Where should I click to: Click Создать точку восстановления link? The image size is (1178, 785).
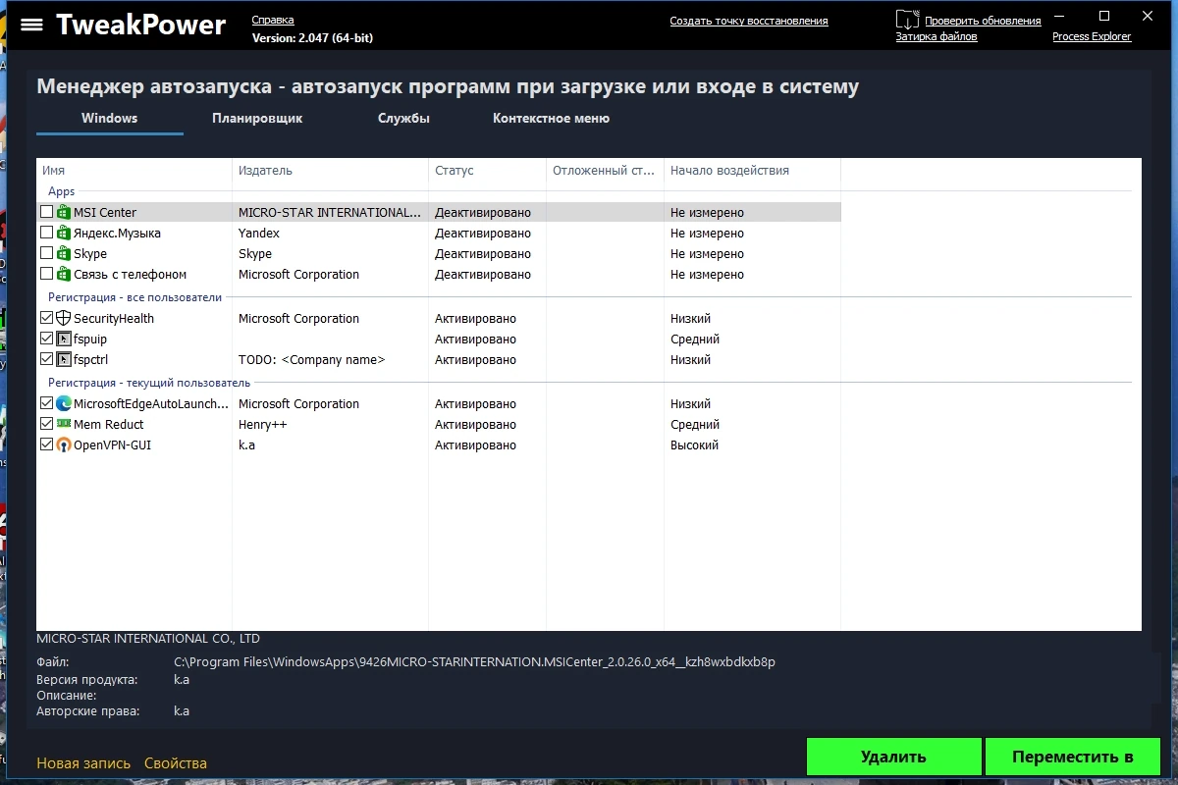pyautogui.click(x=749, y=21)
